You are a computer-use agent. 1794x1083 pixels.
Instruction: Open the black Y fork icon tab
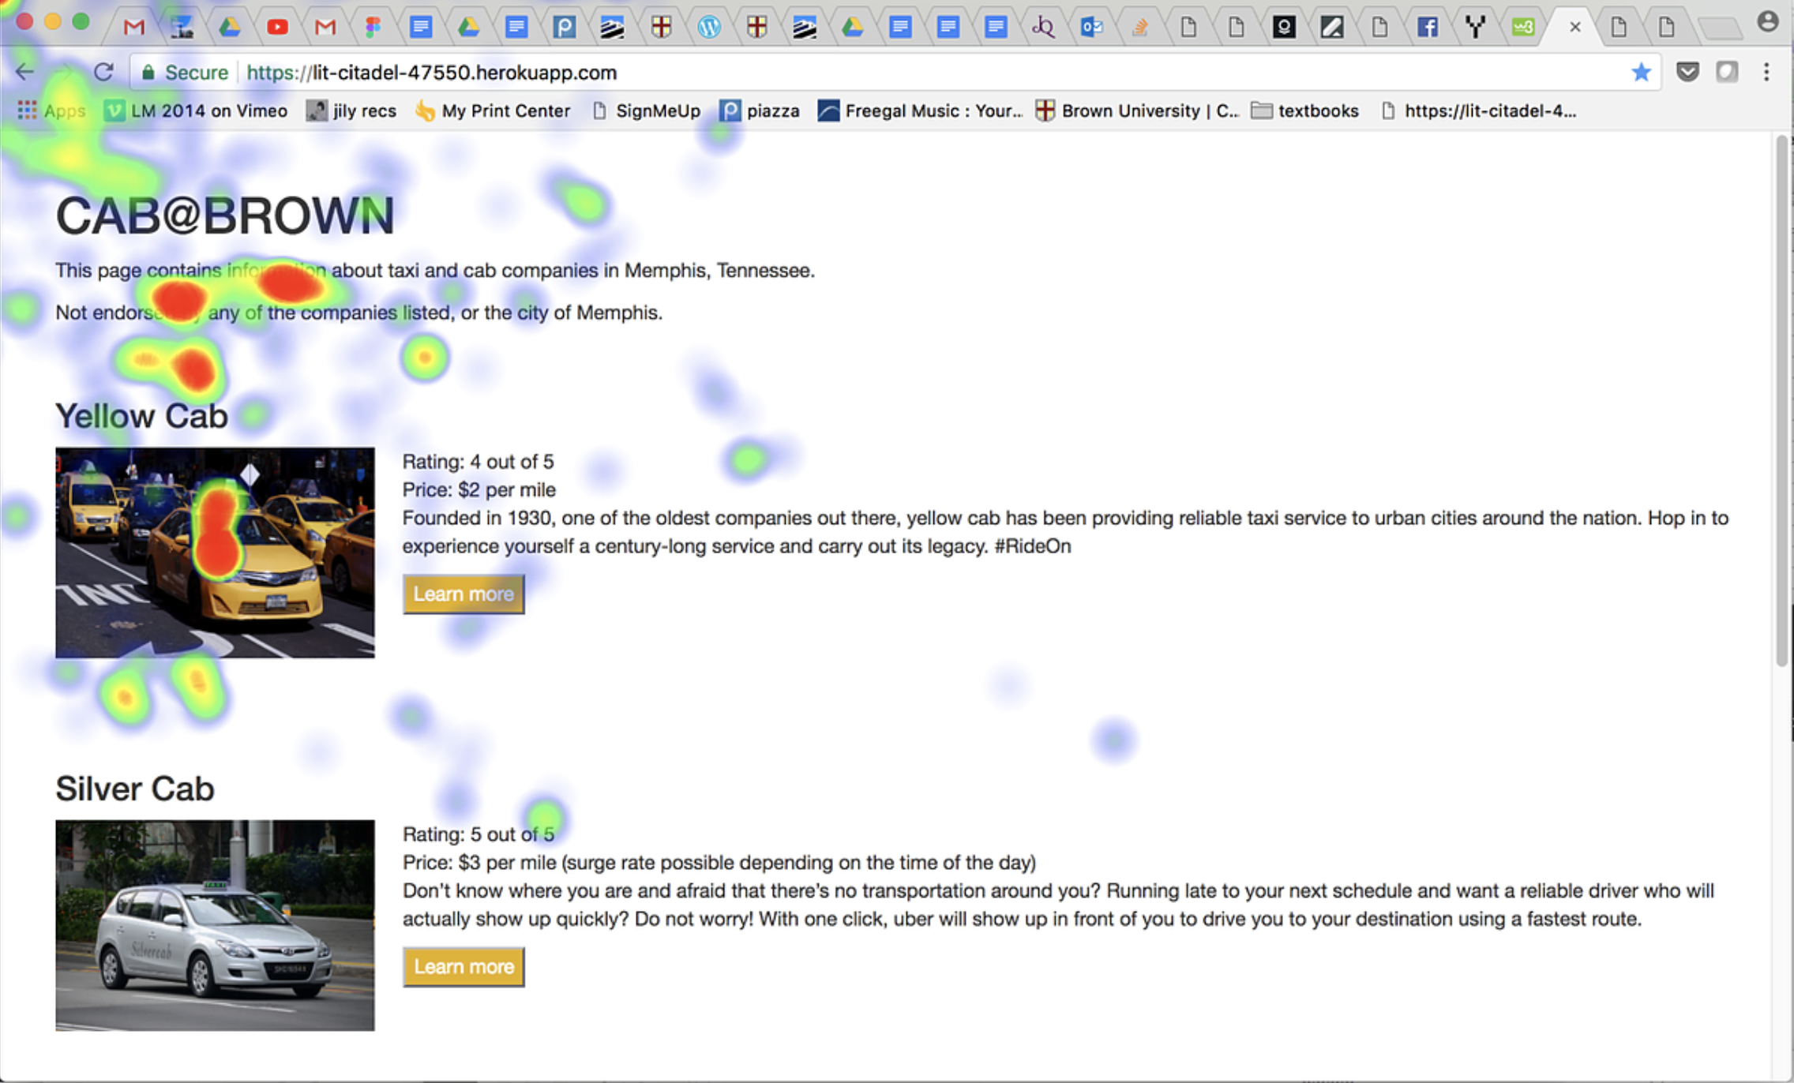[1474, 27]
